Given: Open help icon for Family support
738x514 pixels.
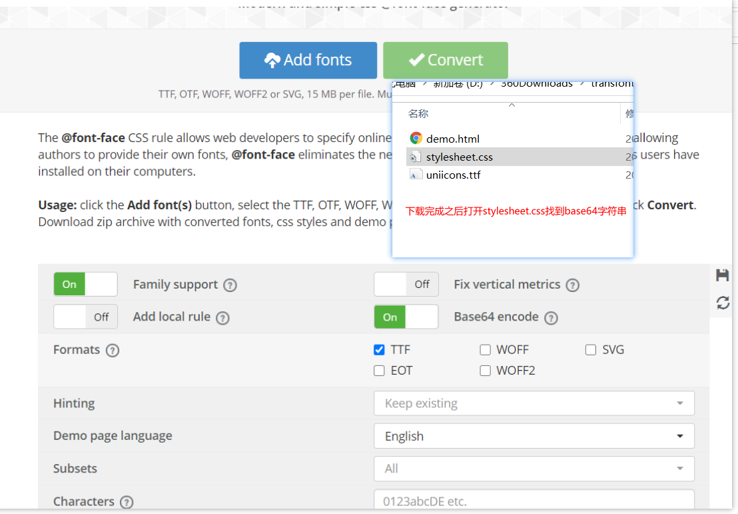Looking at the screenshot, I should 230,285.
